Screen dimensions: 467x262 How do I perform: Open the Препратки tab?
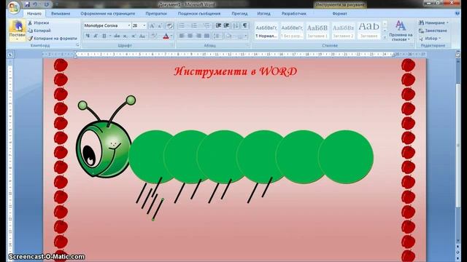coord(156,14)
